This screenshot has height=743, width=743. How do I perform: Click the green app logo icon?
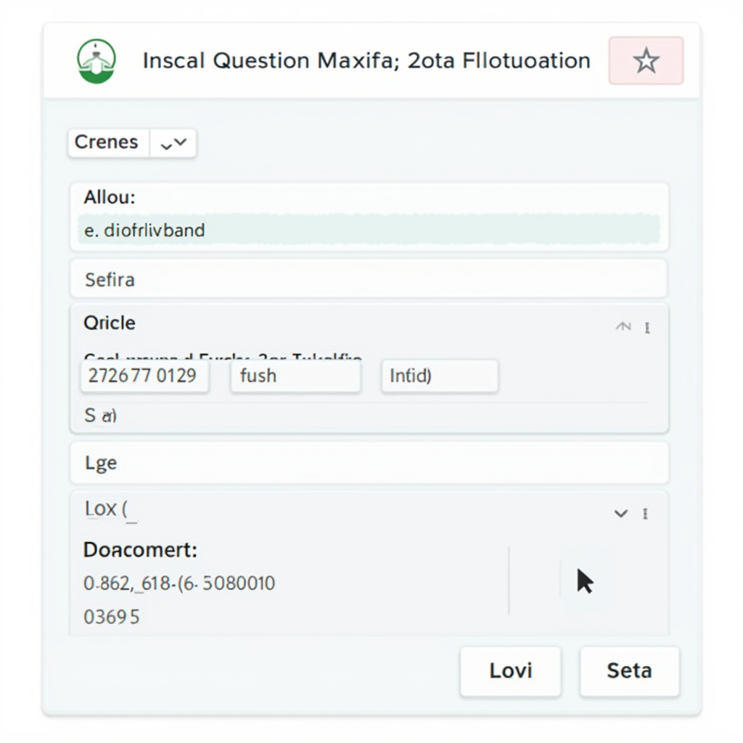tap(97, 61)
